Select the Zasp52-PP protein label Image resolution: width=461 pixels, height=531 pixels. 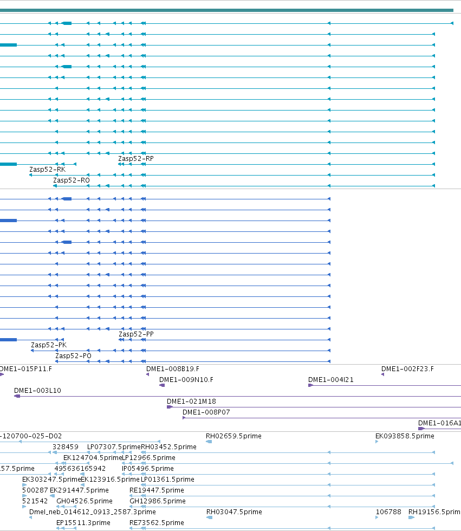coord(136,334)
